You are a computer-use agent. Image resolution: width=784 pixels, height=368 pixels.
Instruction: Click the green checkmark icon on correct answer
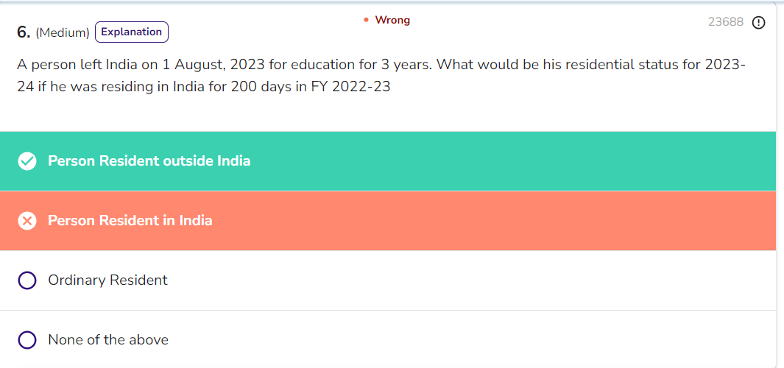click(x=27, y=161)
